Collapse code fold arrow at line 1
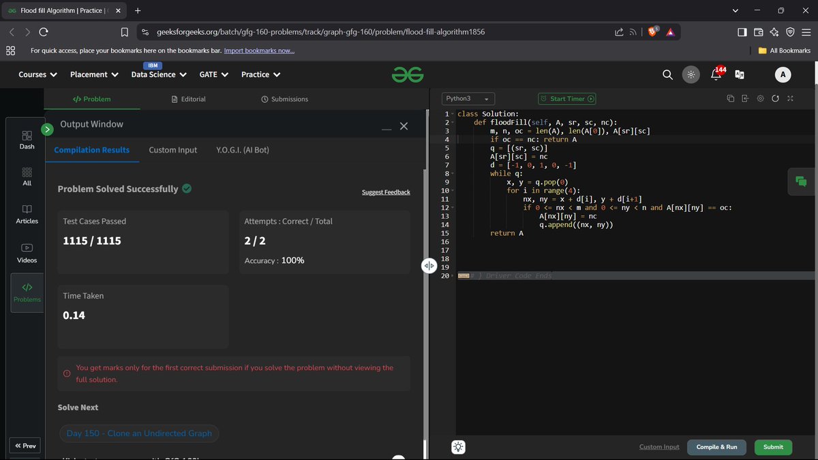 coord(451,114)
